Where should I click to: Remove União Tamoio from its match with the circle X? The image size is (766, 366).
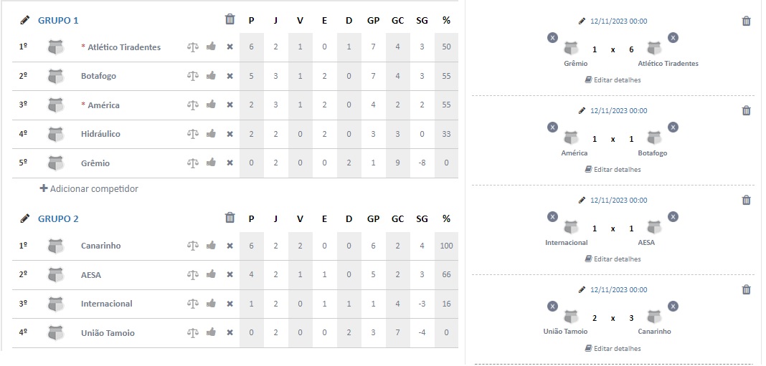pyautogui.click(x=552, y=307)
